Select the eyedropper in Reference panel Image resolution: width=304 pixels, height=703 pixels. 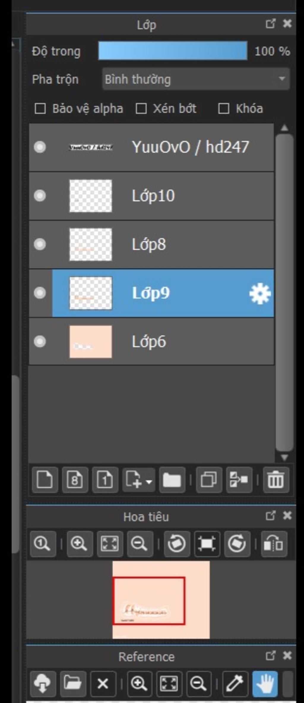(235, 683)
